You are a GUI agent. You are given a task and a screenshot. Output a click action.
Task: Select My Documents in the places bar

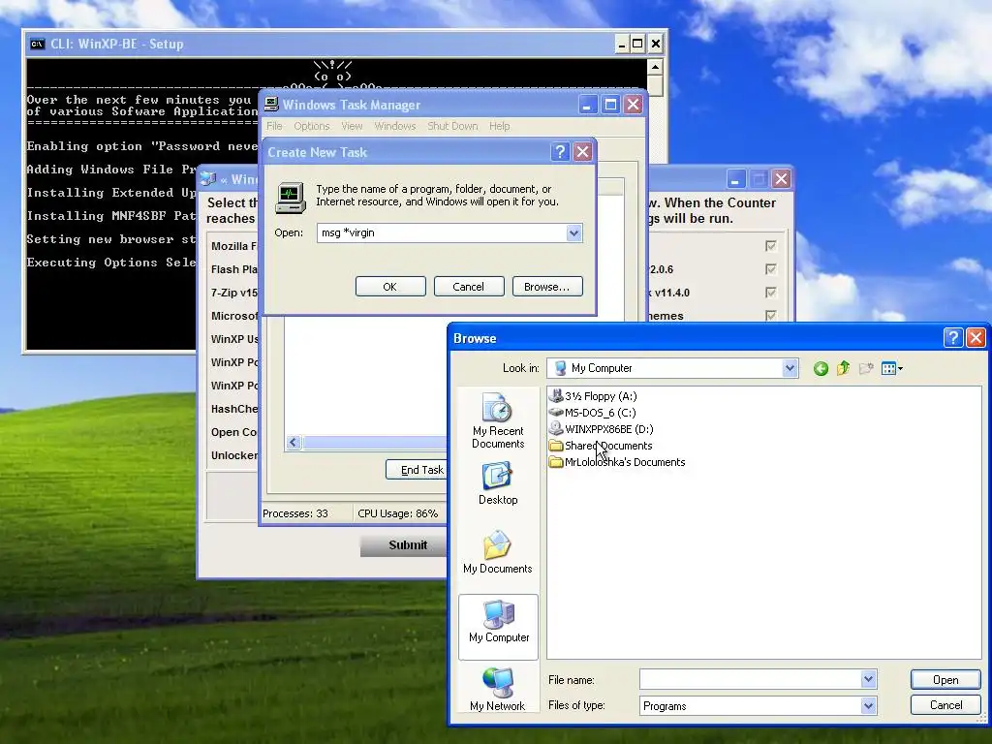pos(498,552)
